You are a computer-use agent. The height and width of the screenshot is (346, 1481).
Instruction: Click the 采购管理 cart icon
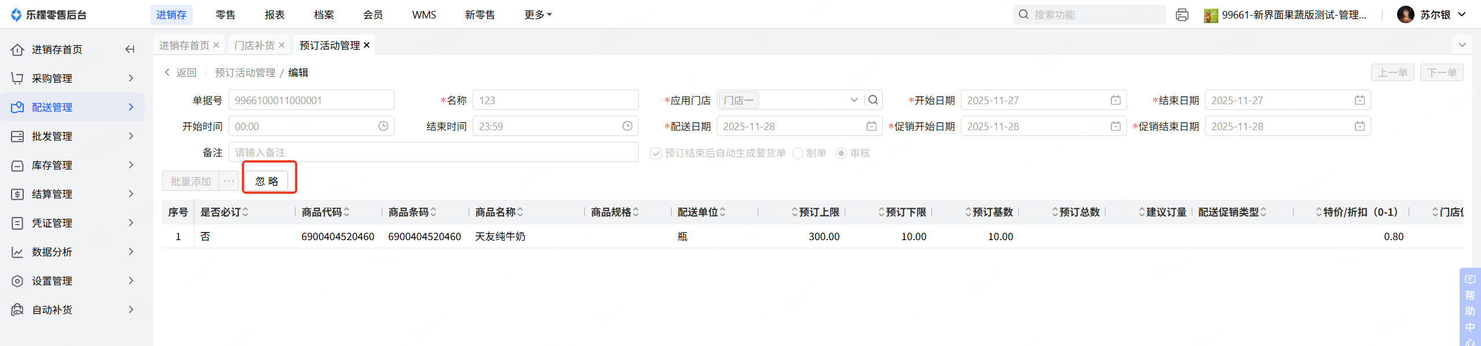tap(17, 78)
